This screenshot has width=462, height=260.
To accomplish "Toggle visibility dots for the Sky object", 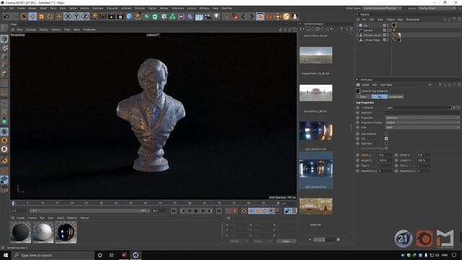I will click(x=388, y=26).
